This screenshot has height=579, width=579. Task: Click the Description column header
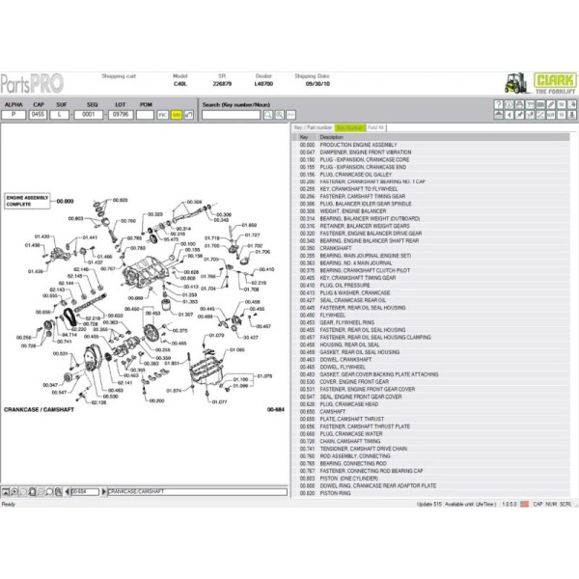[332, 137]
